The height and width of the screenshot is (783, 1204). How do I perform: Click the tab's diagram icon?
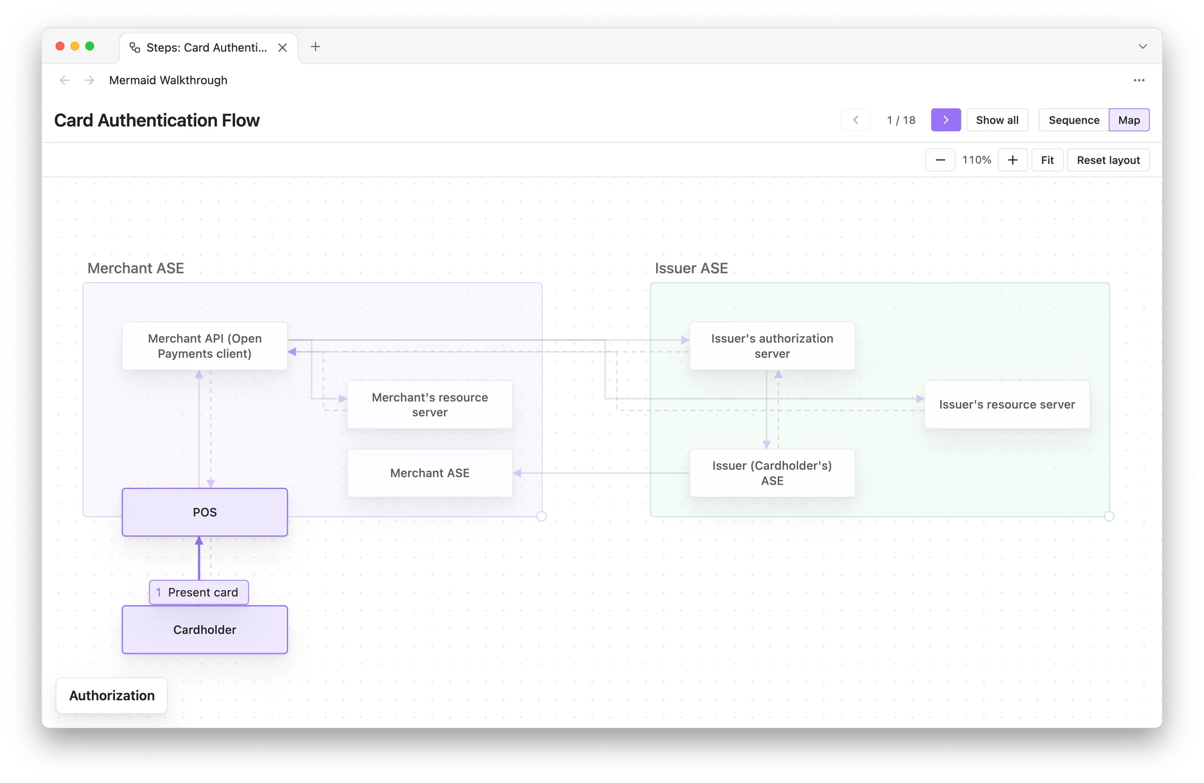[x=135, y=48]
